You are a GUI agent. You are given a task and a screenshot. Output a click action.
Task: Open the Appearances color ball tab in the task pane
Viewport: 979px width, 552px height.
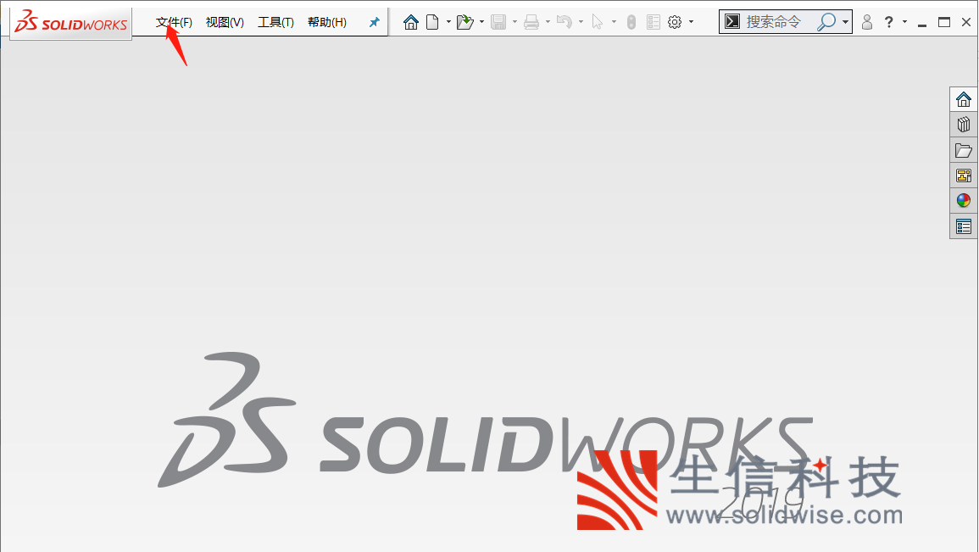[964, 200]
